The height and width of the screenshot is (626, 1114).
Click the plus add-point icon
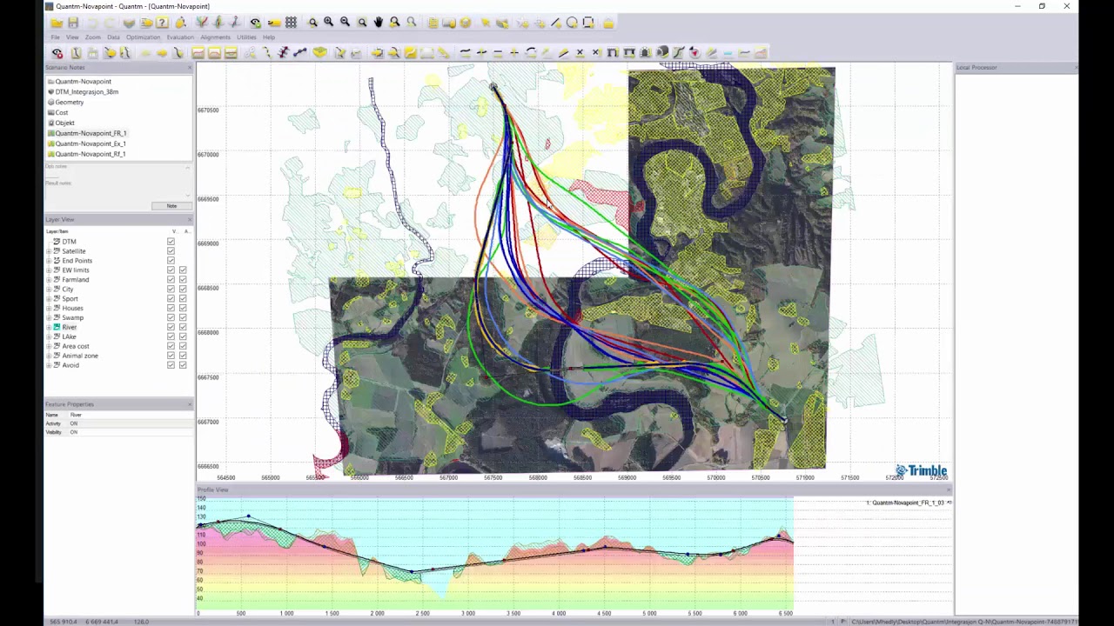[x=514, y=53]
